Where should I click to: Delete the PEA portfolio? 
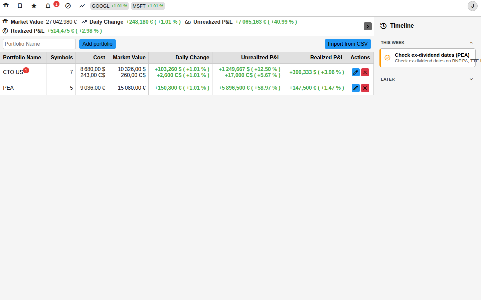[365, 88]
